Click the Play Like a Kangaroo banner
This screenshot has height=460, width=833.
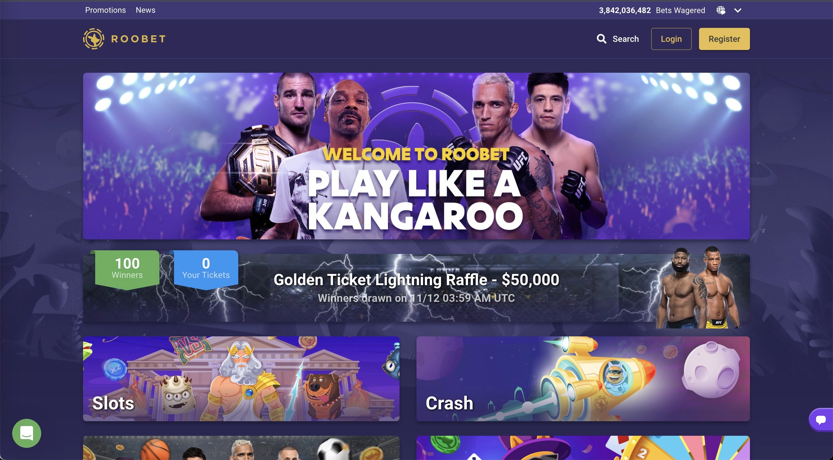pos(416,156)
